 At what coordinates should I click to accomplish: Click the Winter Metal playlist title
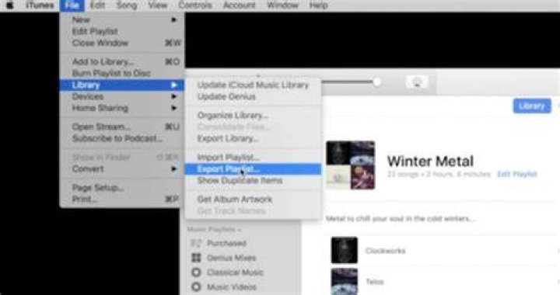tap(430, 161)
